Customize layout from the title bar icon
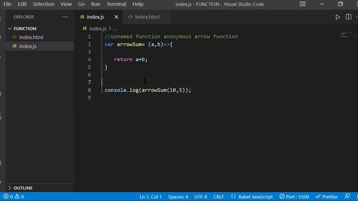The width and height of the screenshot is (358, 201). [x=303, y=4]
